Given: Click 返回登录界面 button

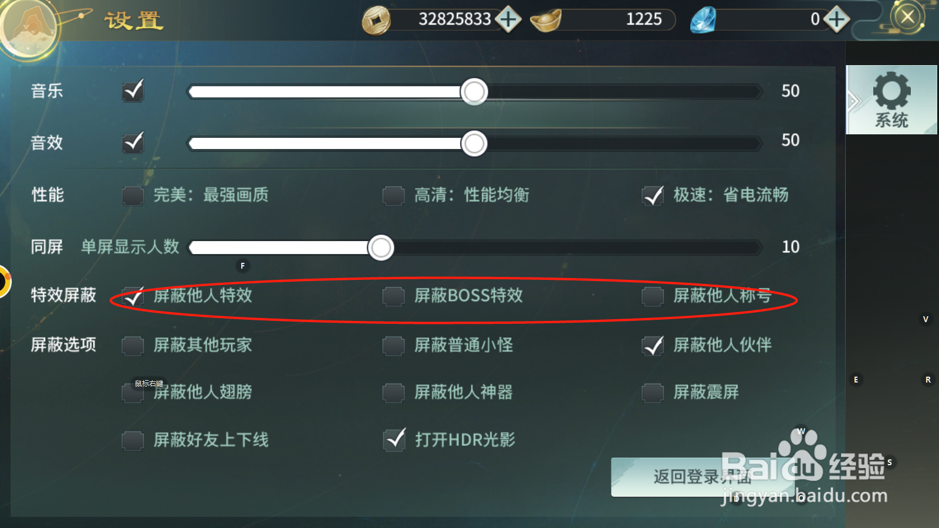Looking at the screenshot, I should click(x=702, y=477).
